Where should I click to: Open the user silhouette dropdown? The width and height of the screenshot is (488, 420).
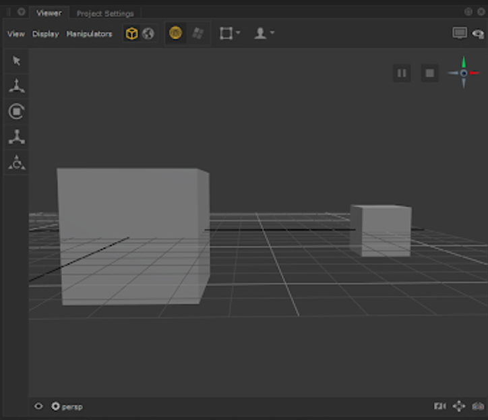[x=264, y=33]
